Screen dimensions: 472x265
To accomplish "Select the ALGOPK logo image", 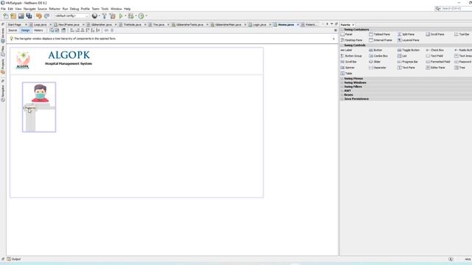I will 23,60.
